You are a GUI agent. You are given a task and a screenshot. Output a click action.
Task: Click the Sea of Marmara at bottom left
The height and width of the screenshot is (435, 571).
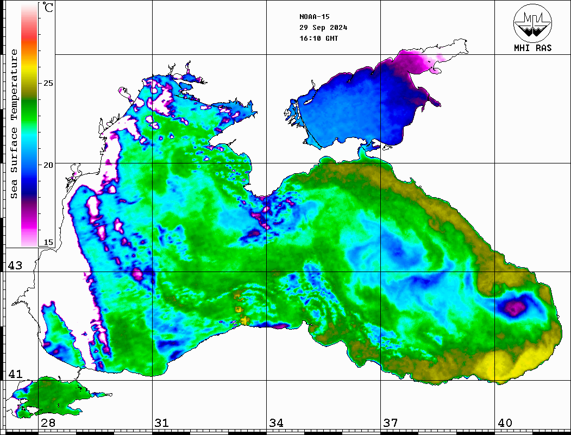point(55,398)
